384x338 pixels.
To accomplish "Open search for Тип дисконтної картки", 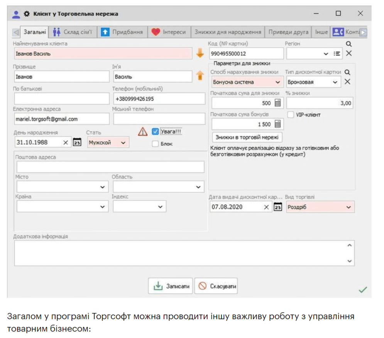I will pos(348,72).
